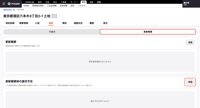Click the 更新精算時の請求予定 heading
Image resolution: width=200 pixels, height=108 pixels.
pos(19,81)
